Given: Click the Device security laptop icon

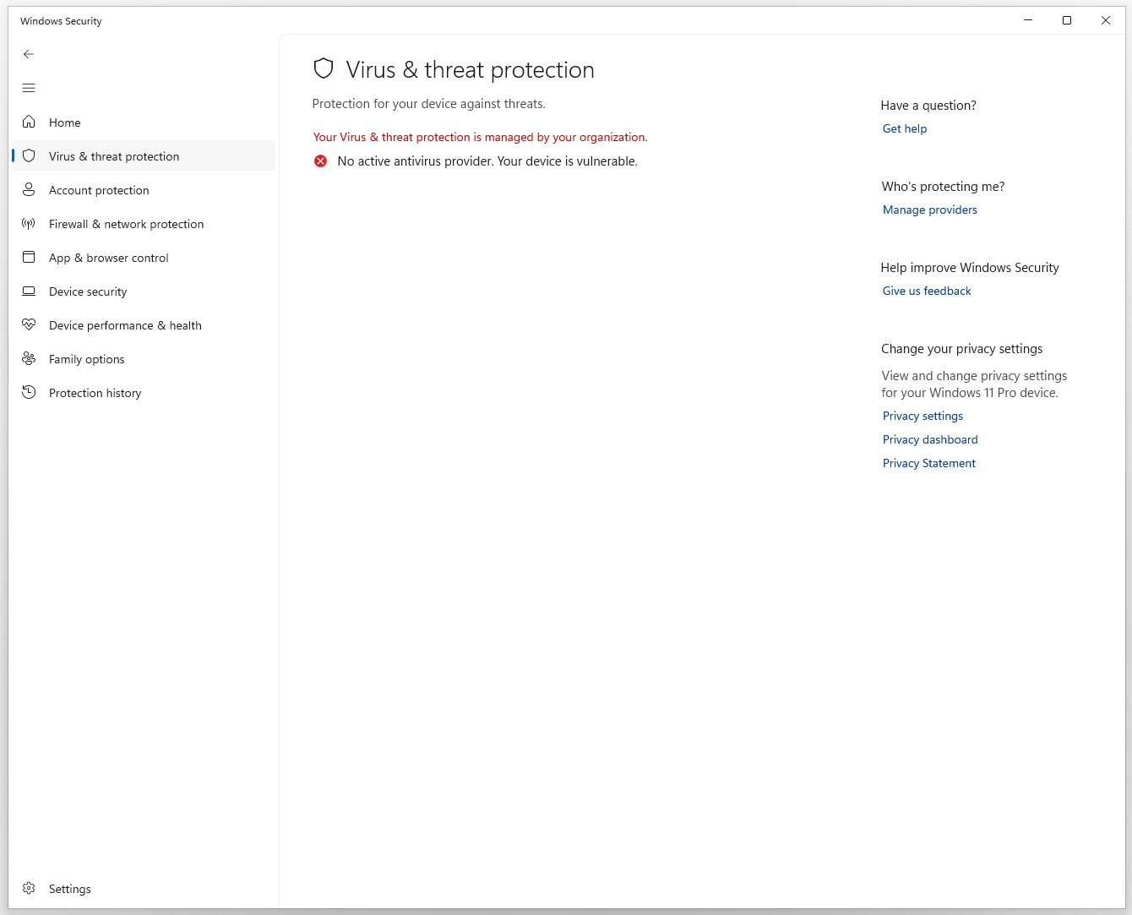Looking at the screenshot, I should point(29,291).
